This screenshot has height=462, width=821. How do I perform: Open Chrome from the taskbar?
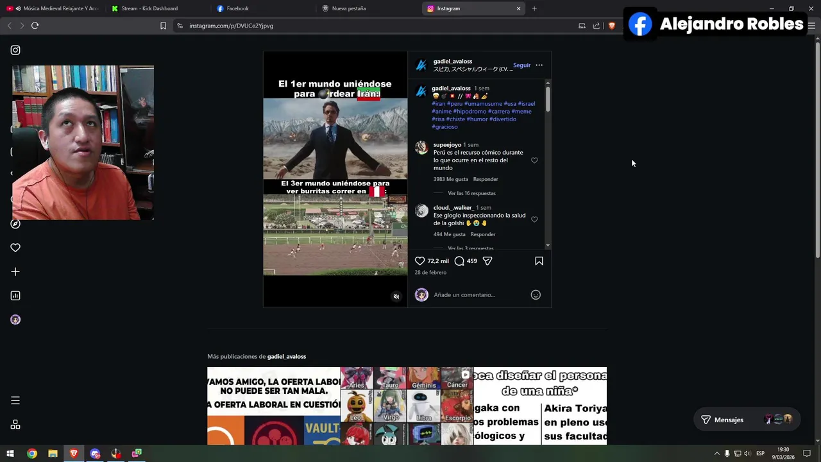[x=31, y=454]
